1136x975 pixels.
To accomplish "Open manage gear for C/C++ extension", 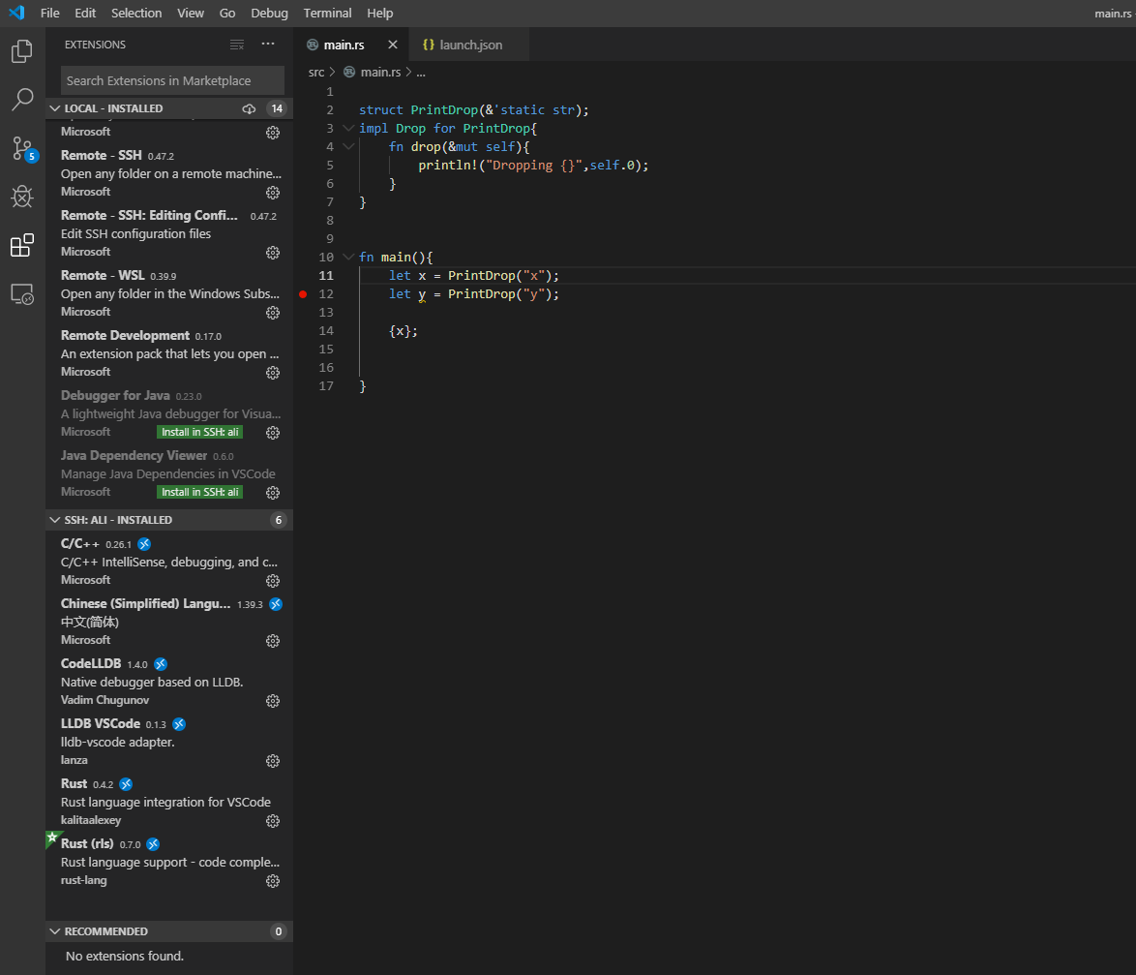I will coord(273,581).
